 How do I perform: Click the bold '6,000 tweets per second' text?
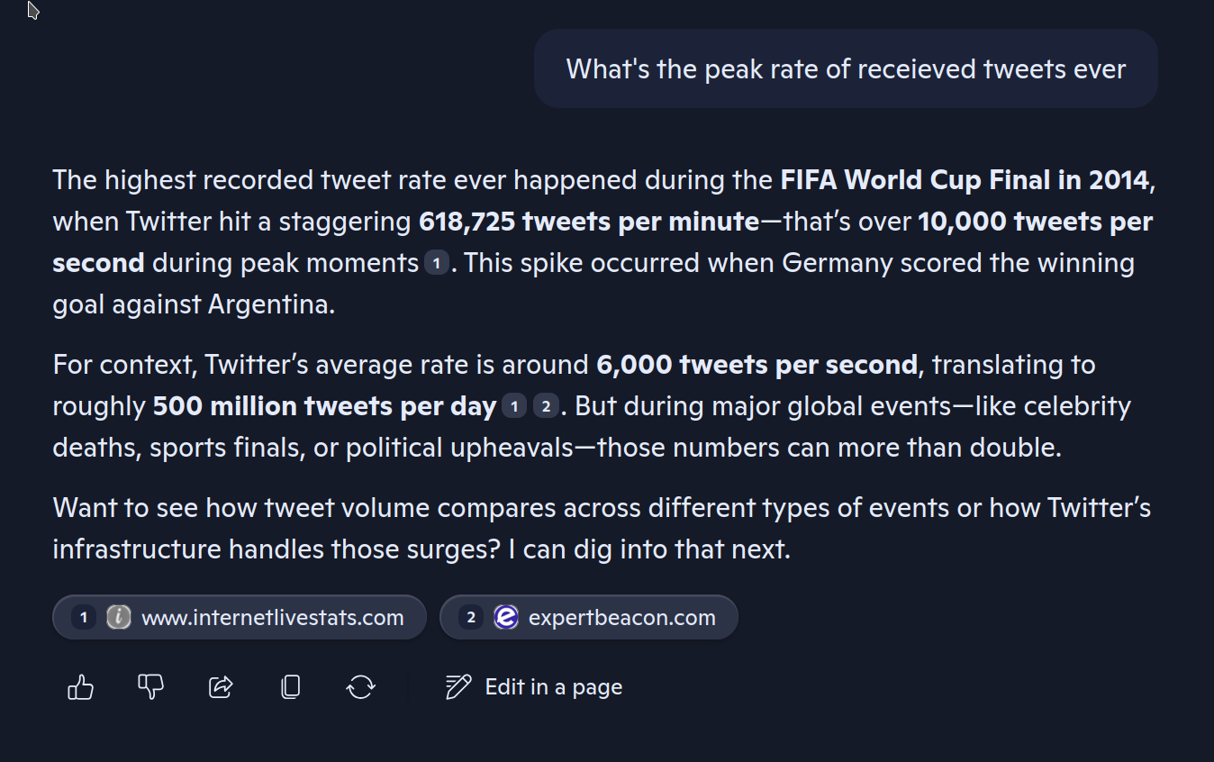754,364
